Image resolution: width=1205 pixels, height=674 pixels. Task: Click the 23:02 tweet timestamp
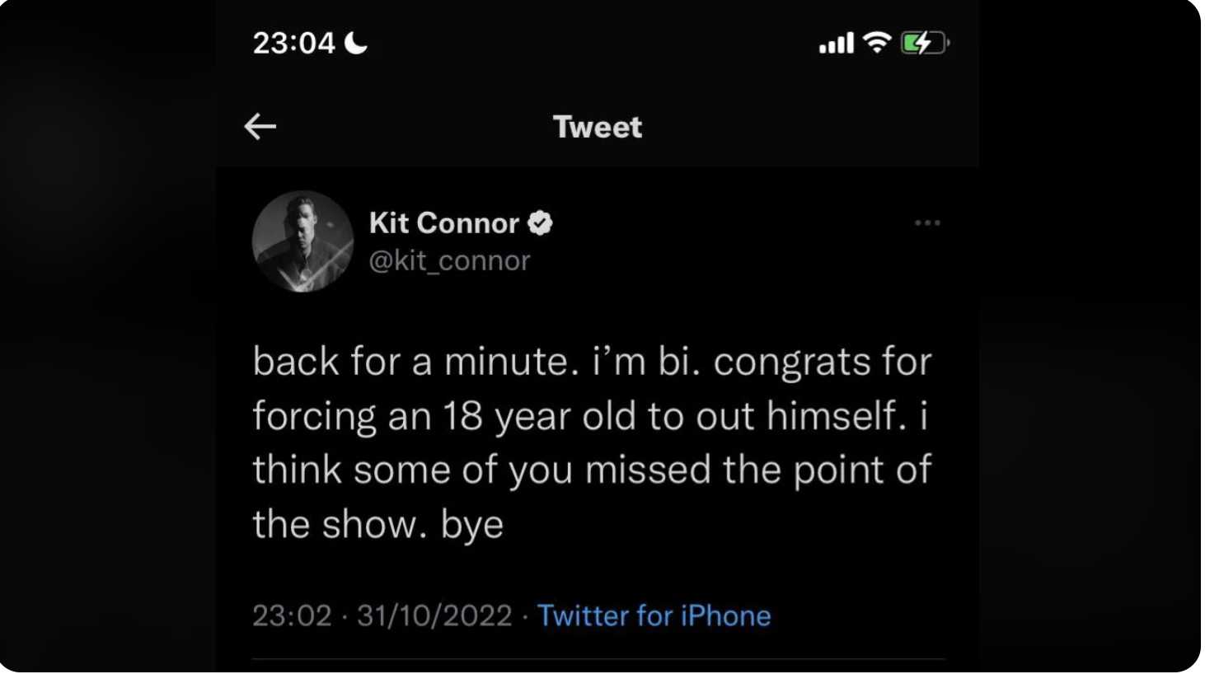(x=292, y=615)
